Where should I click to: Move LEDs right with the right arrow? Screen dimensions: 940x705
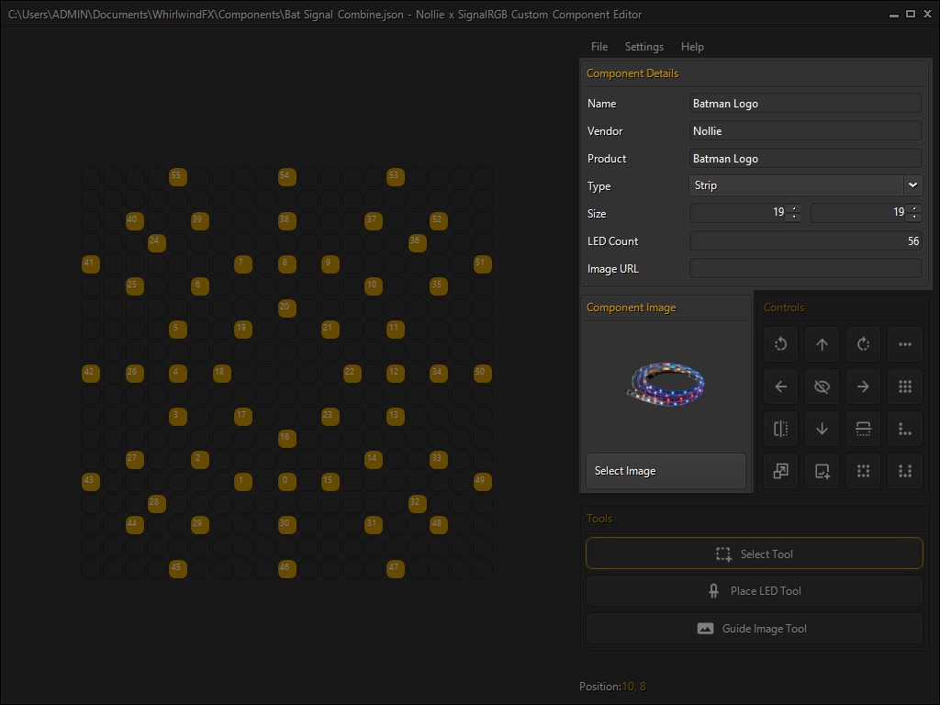pyautogui.click(x=863, y=386)
